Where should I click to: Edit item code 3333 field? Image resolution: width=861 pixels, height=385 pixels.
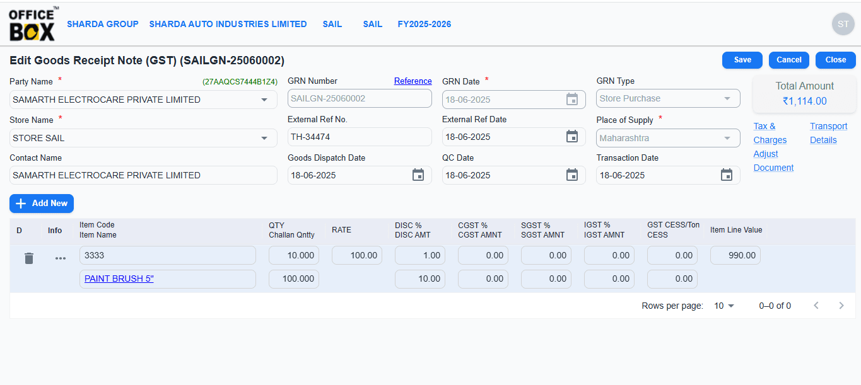tap(168, 255)
